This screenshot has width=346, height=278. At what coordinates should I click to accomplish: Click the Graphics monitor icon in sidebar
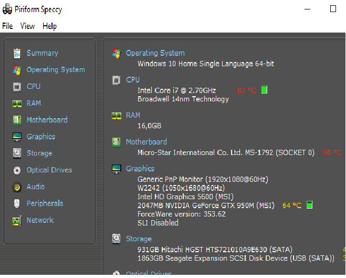point(17,137)
